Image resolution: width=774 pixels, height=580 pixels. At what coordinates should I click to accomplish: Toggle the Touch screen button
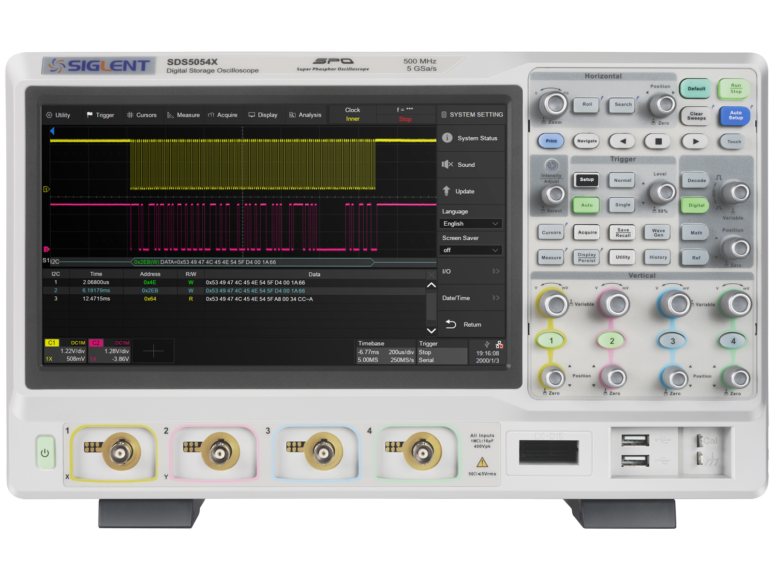[x=734, y=142]
